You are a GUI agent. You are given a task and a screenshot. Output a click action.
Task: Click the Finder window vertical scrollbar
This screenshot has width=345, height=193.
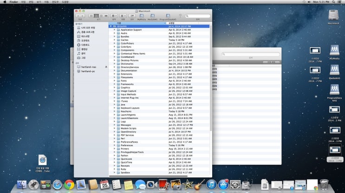click(211, 78)
